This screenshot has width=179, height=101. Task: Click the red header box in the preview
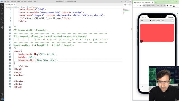[x=157, y=33]
